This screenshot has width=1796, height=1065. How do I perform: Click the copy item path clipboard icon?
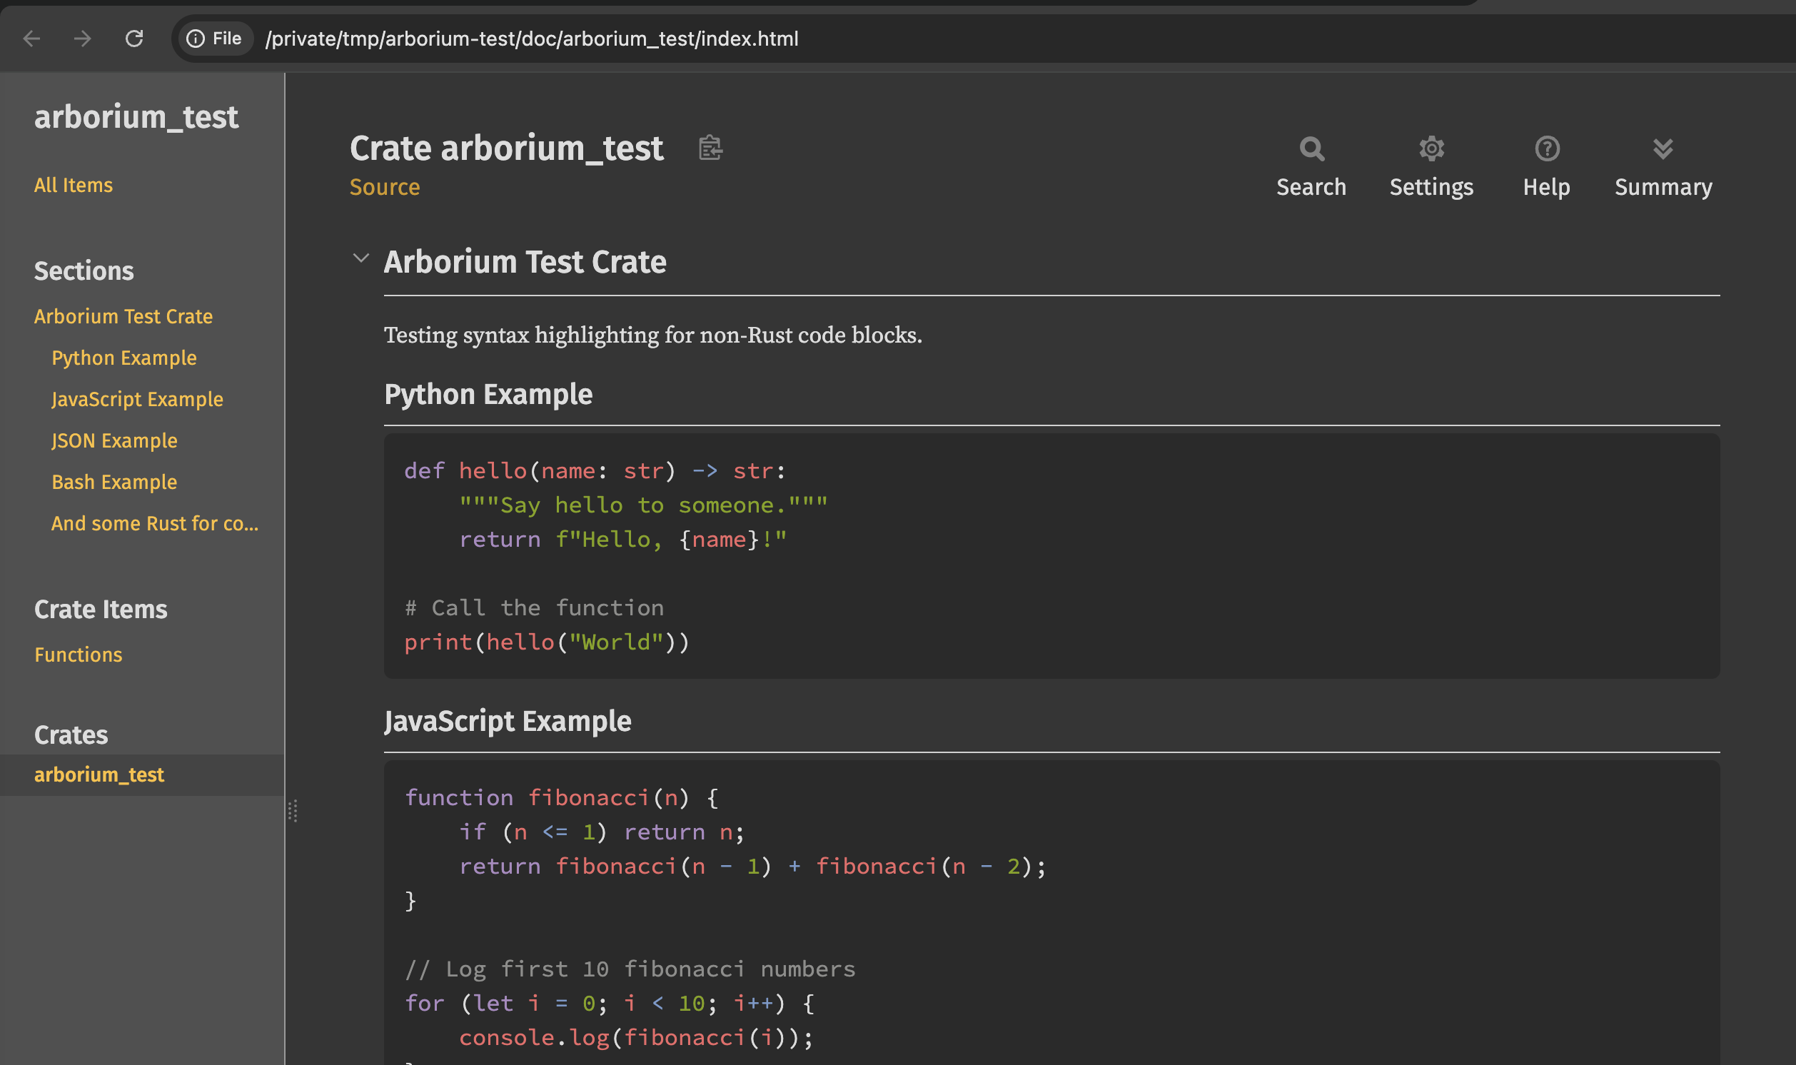[710, 148]
